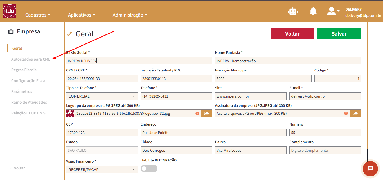Open Ramo de Atividades section
The image size is (383, 180).
coord(29,102)
